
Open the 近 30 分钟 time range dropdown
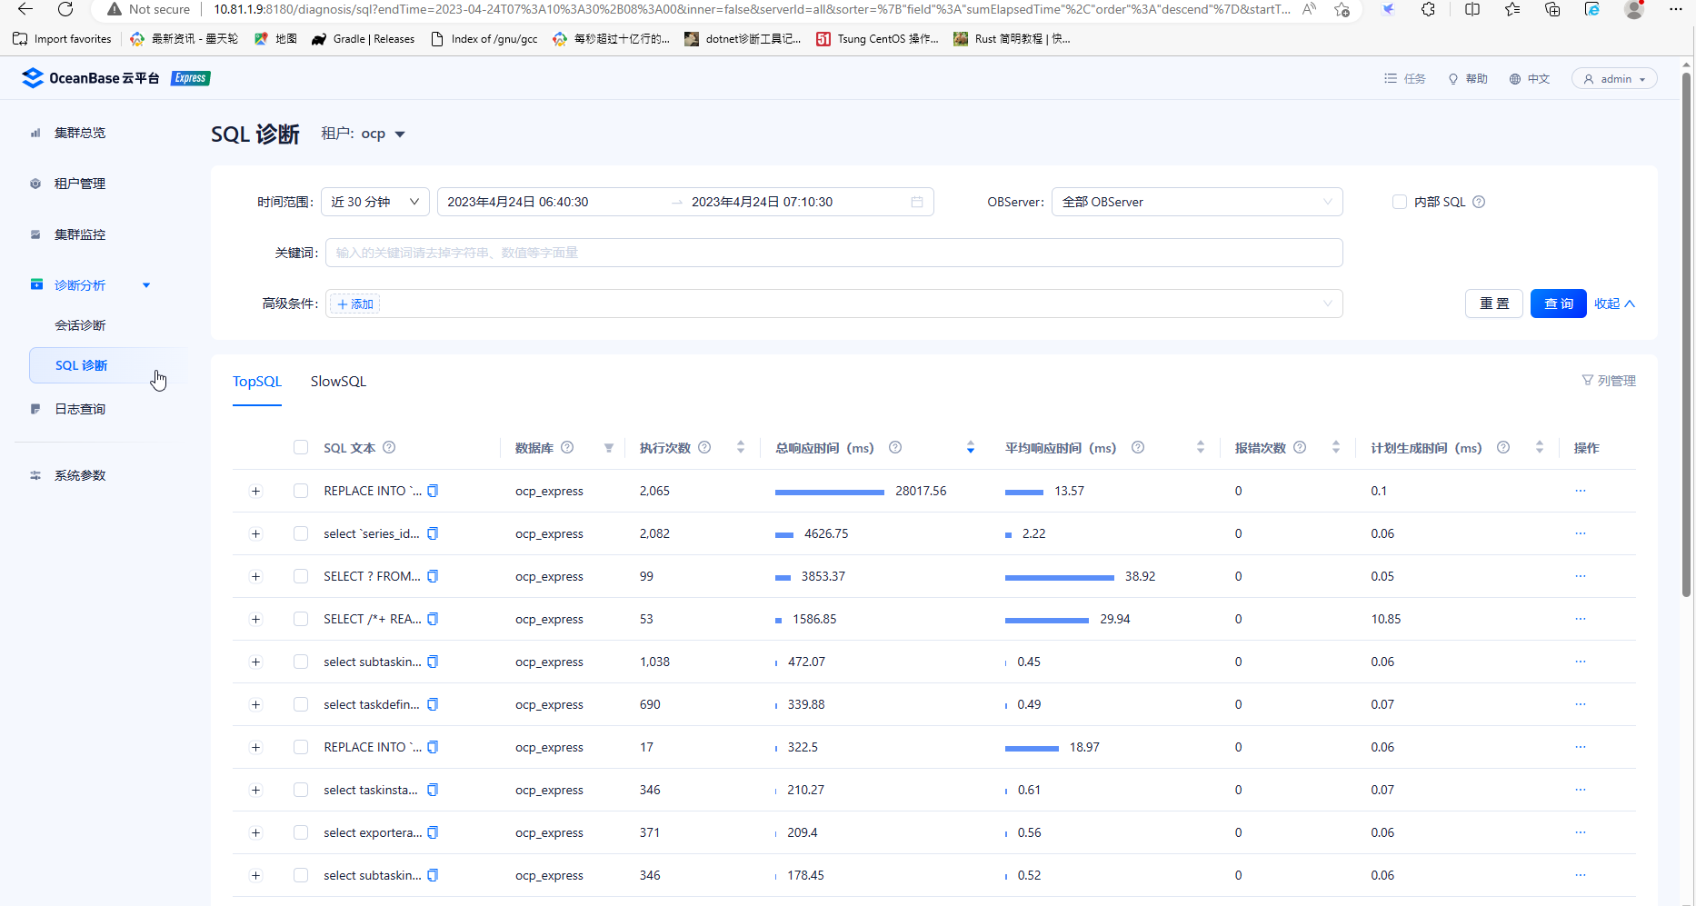(374, 202)
